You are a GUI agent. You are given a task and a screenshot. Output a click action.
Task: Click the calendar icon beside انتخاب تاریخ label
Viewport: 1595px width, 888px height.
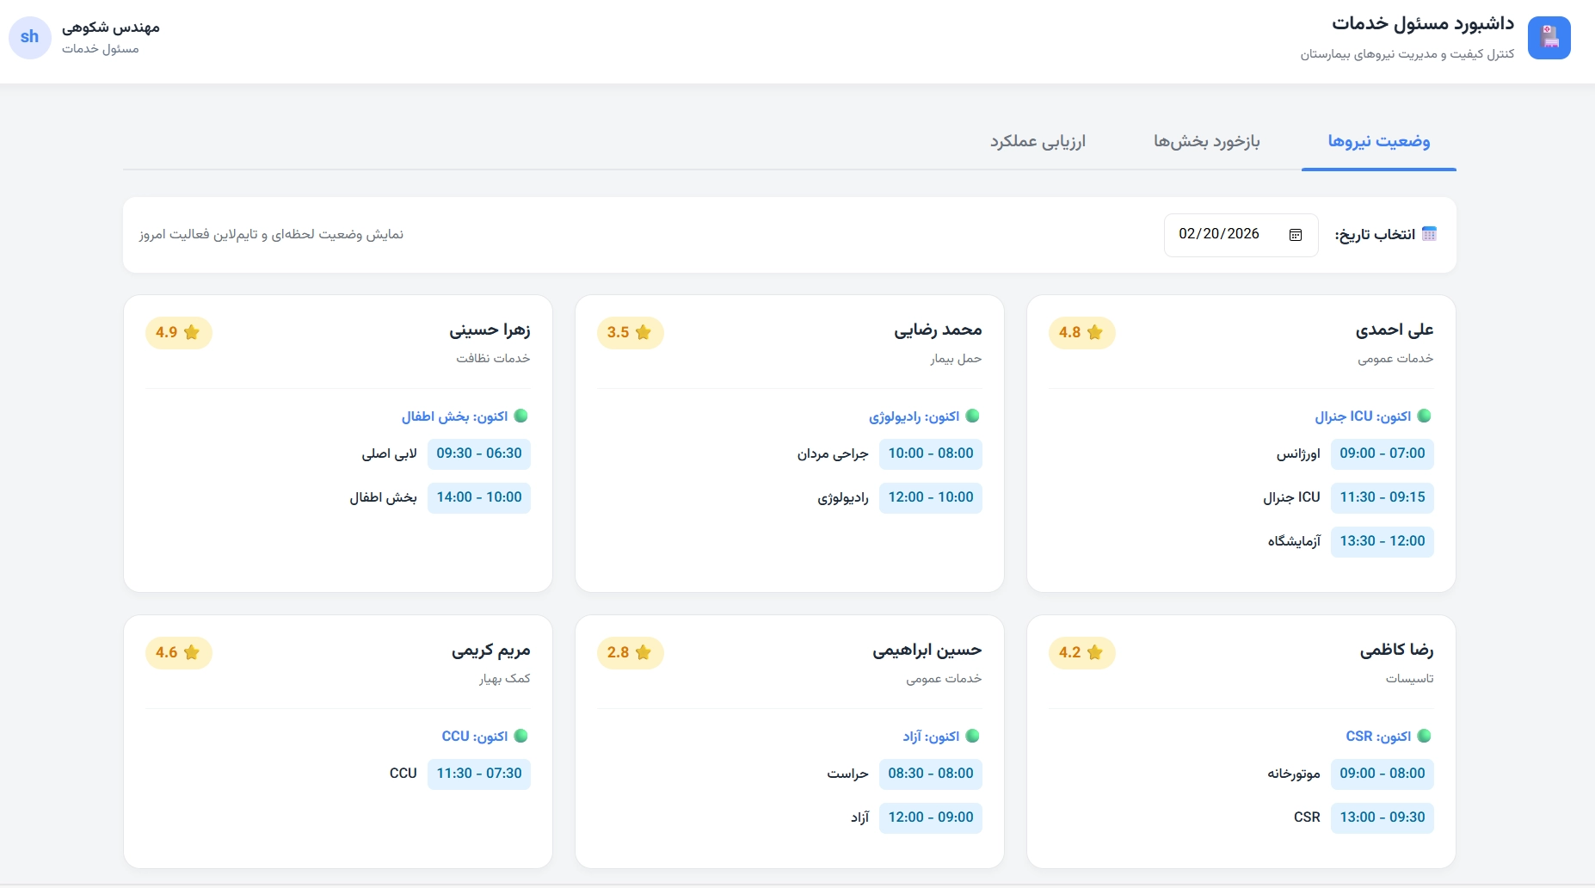[1429, 234]
